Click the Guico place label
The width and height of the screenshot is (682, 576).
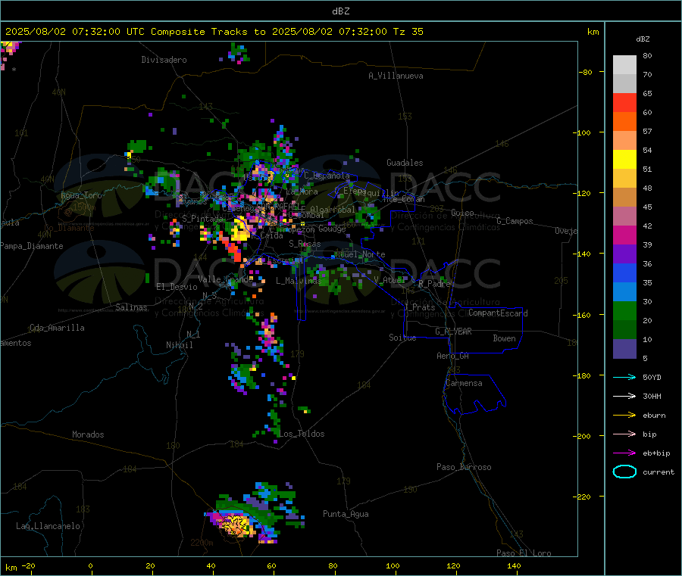[x=462, y=213]
